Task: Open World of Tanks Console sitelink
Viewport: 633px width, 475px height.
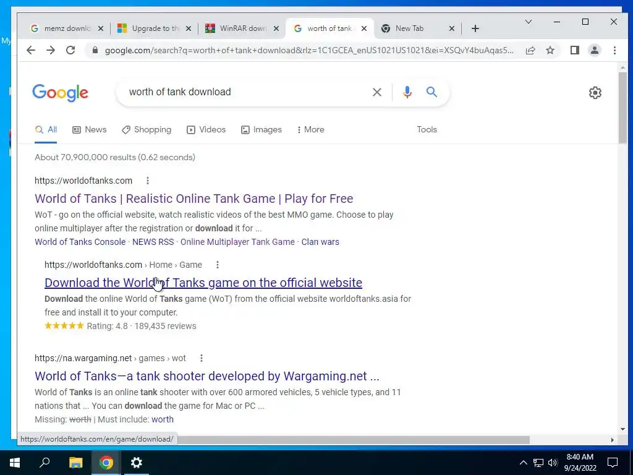Action: click(80, 242)
